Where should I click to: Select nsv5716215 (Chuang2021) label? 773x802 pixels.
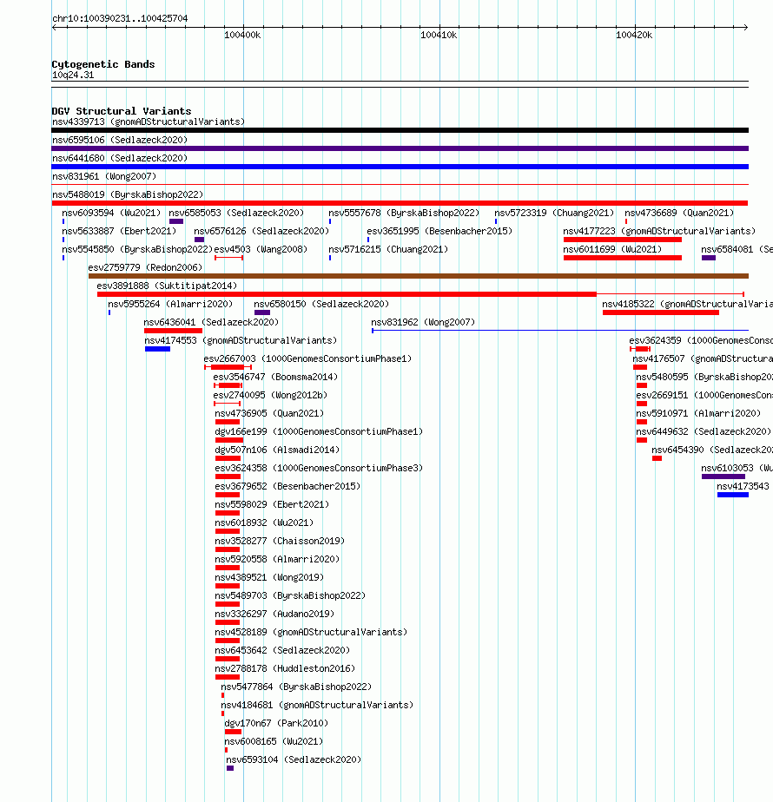388,250
